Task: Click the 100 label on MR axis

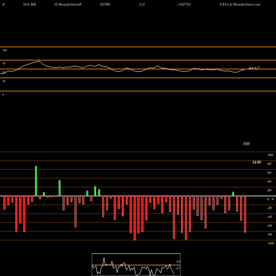Action: pyautogui.click(x=270, y=155)
